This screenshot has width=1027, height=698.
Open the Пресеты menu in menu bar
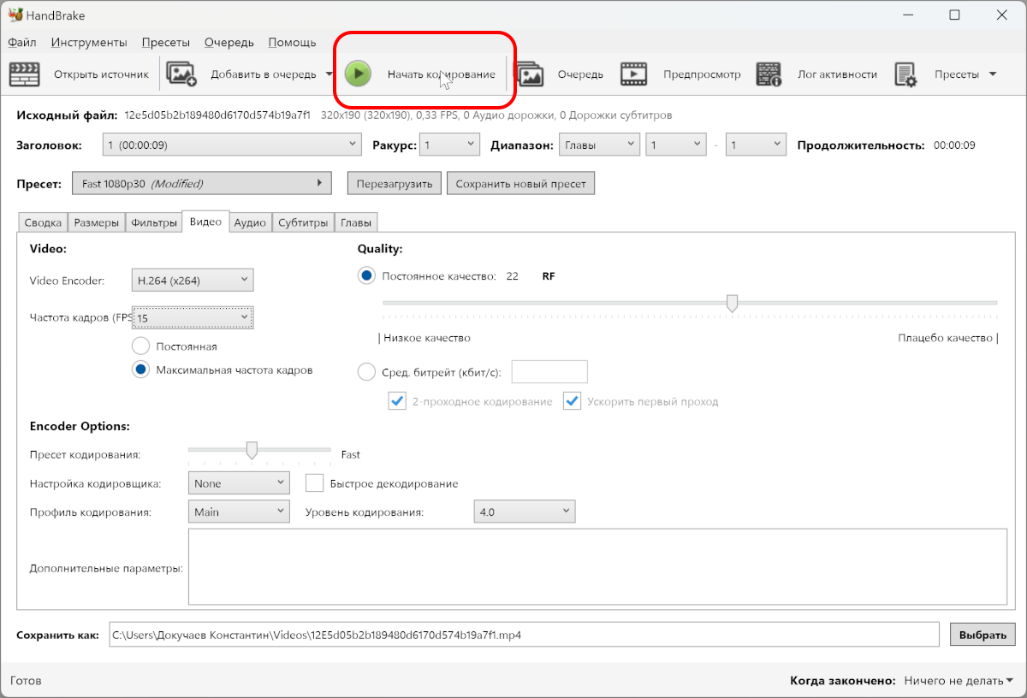[x=166, y=42]
